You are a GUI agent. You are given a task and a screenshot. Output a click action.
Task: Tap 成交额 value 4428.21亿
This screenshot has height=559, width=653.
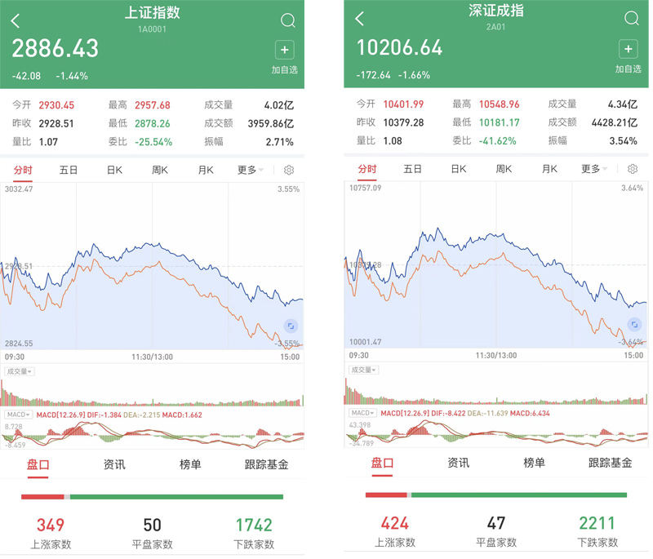615,122
